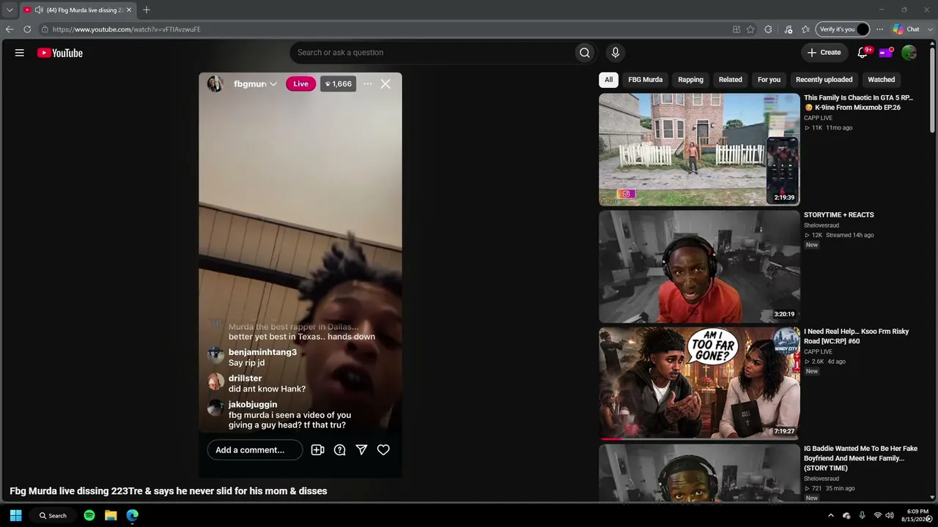
Task: Open the Wi-Fi network tray icon
Action: pyautogui.click(x=877, y=515)
